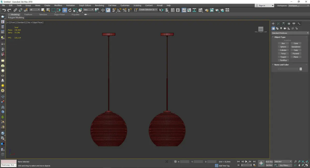Screen dimensions: 310x168
Task: Click the Undo arrow icon
Action: [4, 10]
